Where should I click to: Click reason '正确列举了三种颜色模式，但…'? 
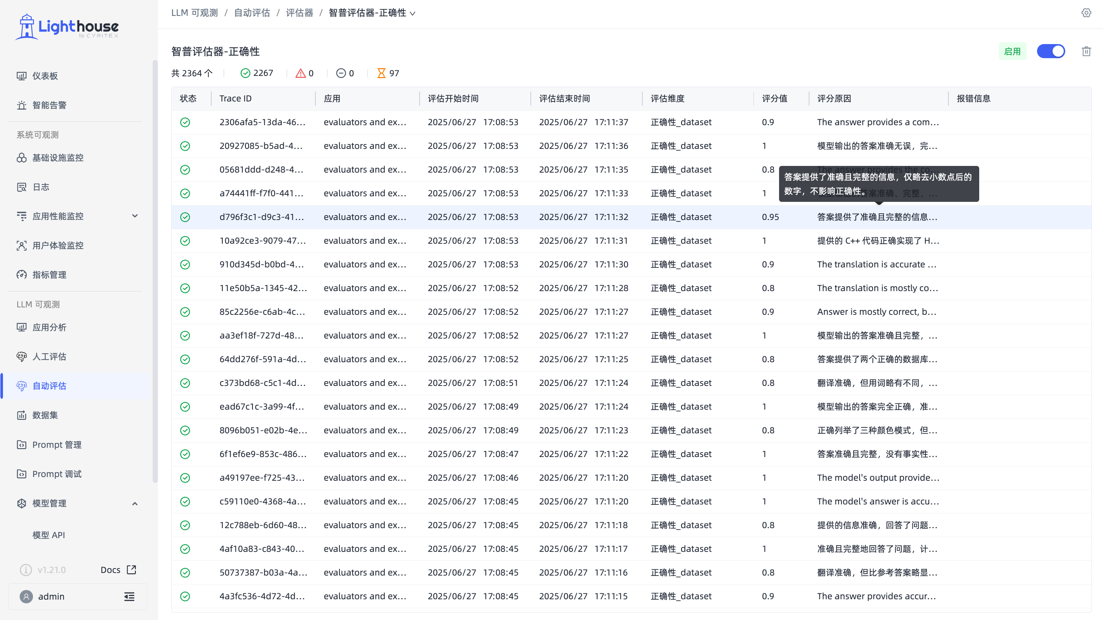[877, 430]
